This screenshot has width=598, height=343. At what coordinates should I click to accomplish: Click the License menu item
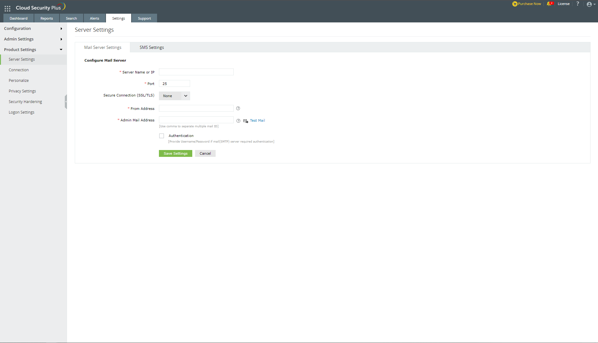[563, 4]
